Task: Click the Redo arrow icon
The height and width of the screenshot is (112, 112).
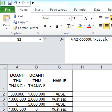Action: [24, 3]
